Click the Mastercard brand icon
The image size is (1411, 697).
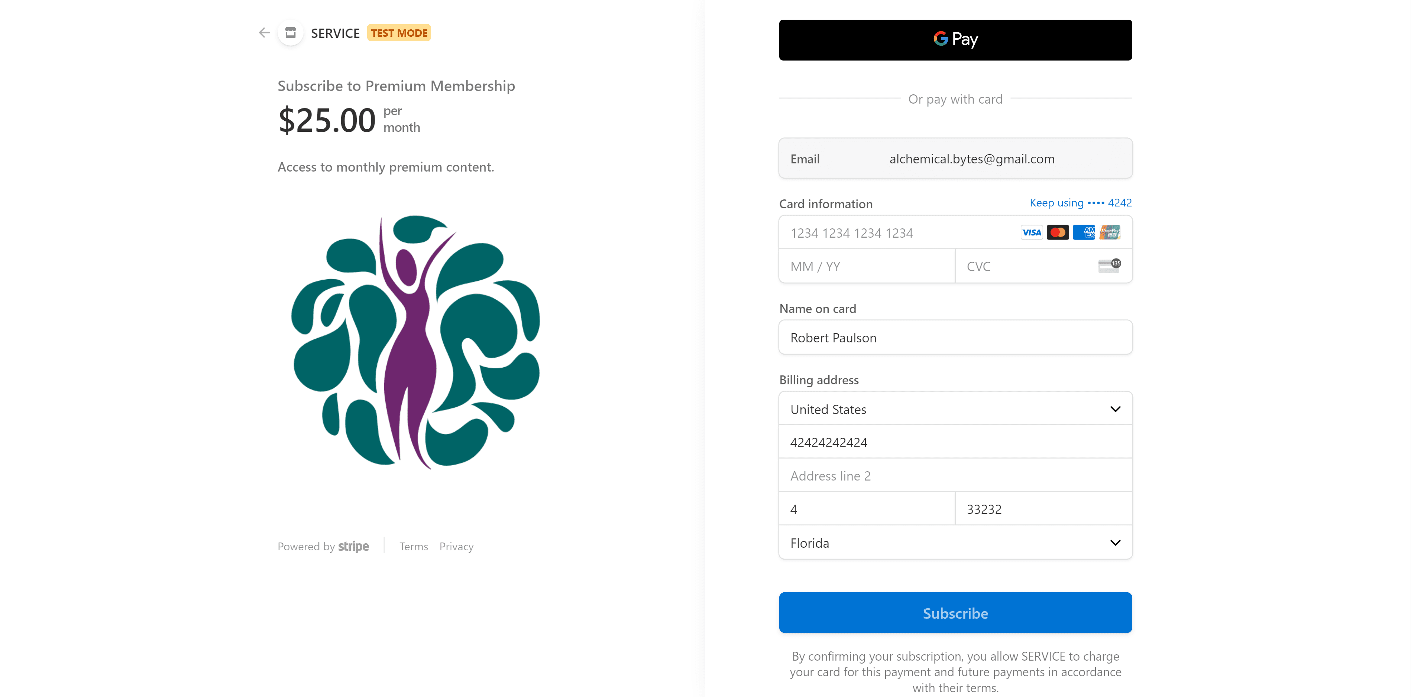1058,233
